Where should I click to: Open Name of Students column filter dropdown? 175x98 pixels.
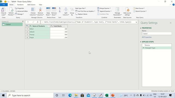49,26
